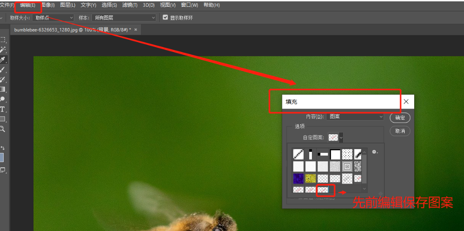Click the pattern list scrollbar thumb
The height and width of the screenshot is (231, 464).
click(x=364, y=169)
